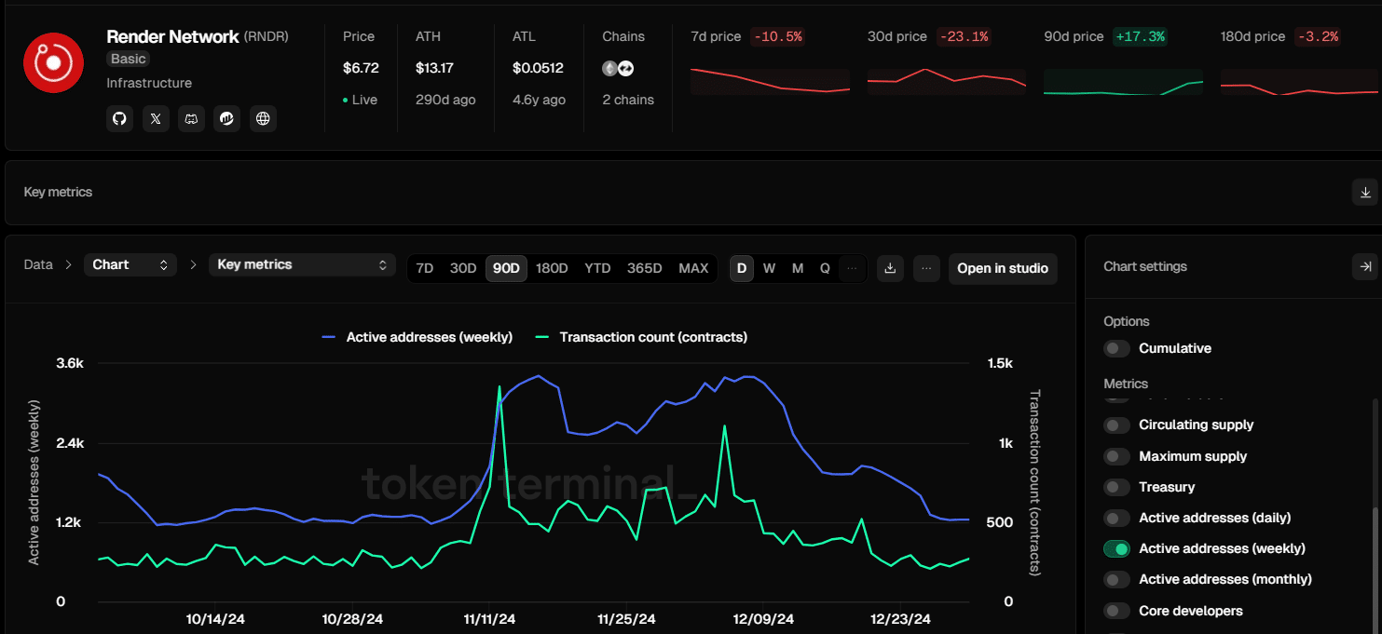The width and height of the screenshot is (1382, 634).
Task: Click the 4.6y ago ATL date
Action: tap(539, 100)
